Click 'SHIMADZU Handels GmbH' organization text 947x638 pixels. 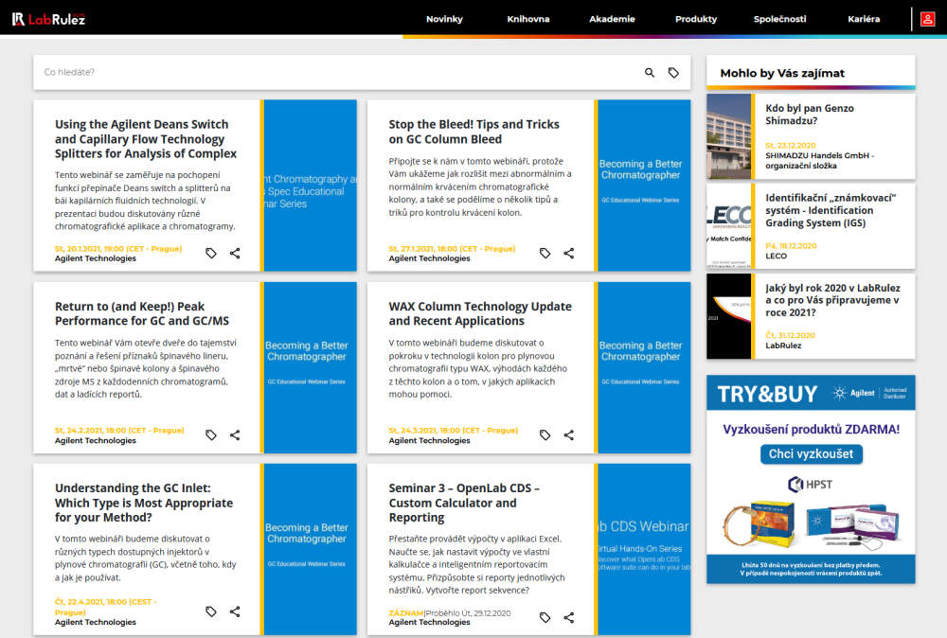pos(819,160)
